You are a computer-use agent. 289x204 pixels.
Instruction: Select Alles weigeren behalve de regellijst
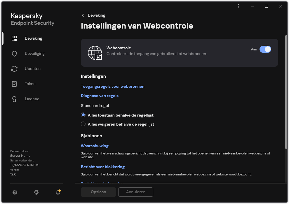(83, 124)
